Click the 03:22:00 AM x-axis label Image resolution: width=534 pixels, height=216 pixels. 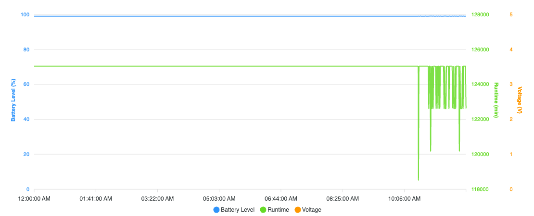[157, 199]
